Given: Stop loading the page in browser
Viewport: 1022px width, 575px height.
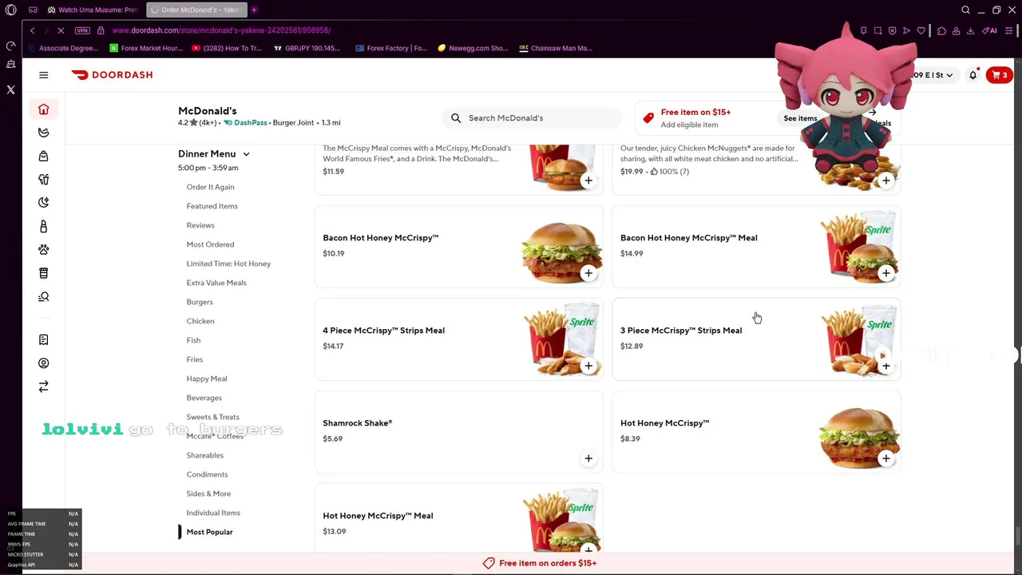Looking at the screenshot, I should [x=61, y=30].
